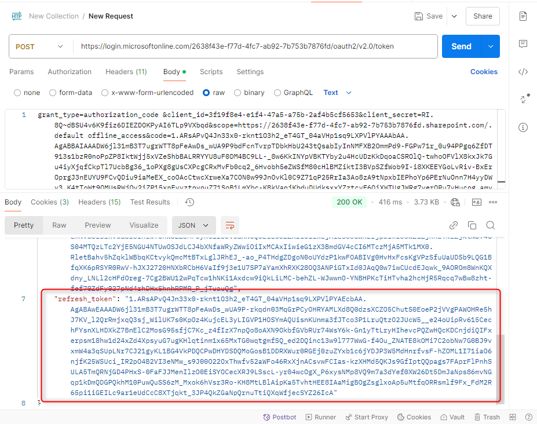This screenshot has width=537, height=424.
Task: Click the Related requests icon in sidebar
Action: pos(524,98)
